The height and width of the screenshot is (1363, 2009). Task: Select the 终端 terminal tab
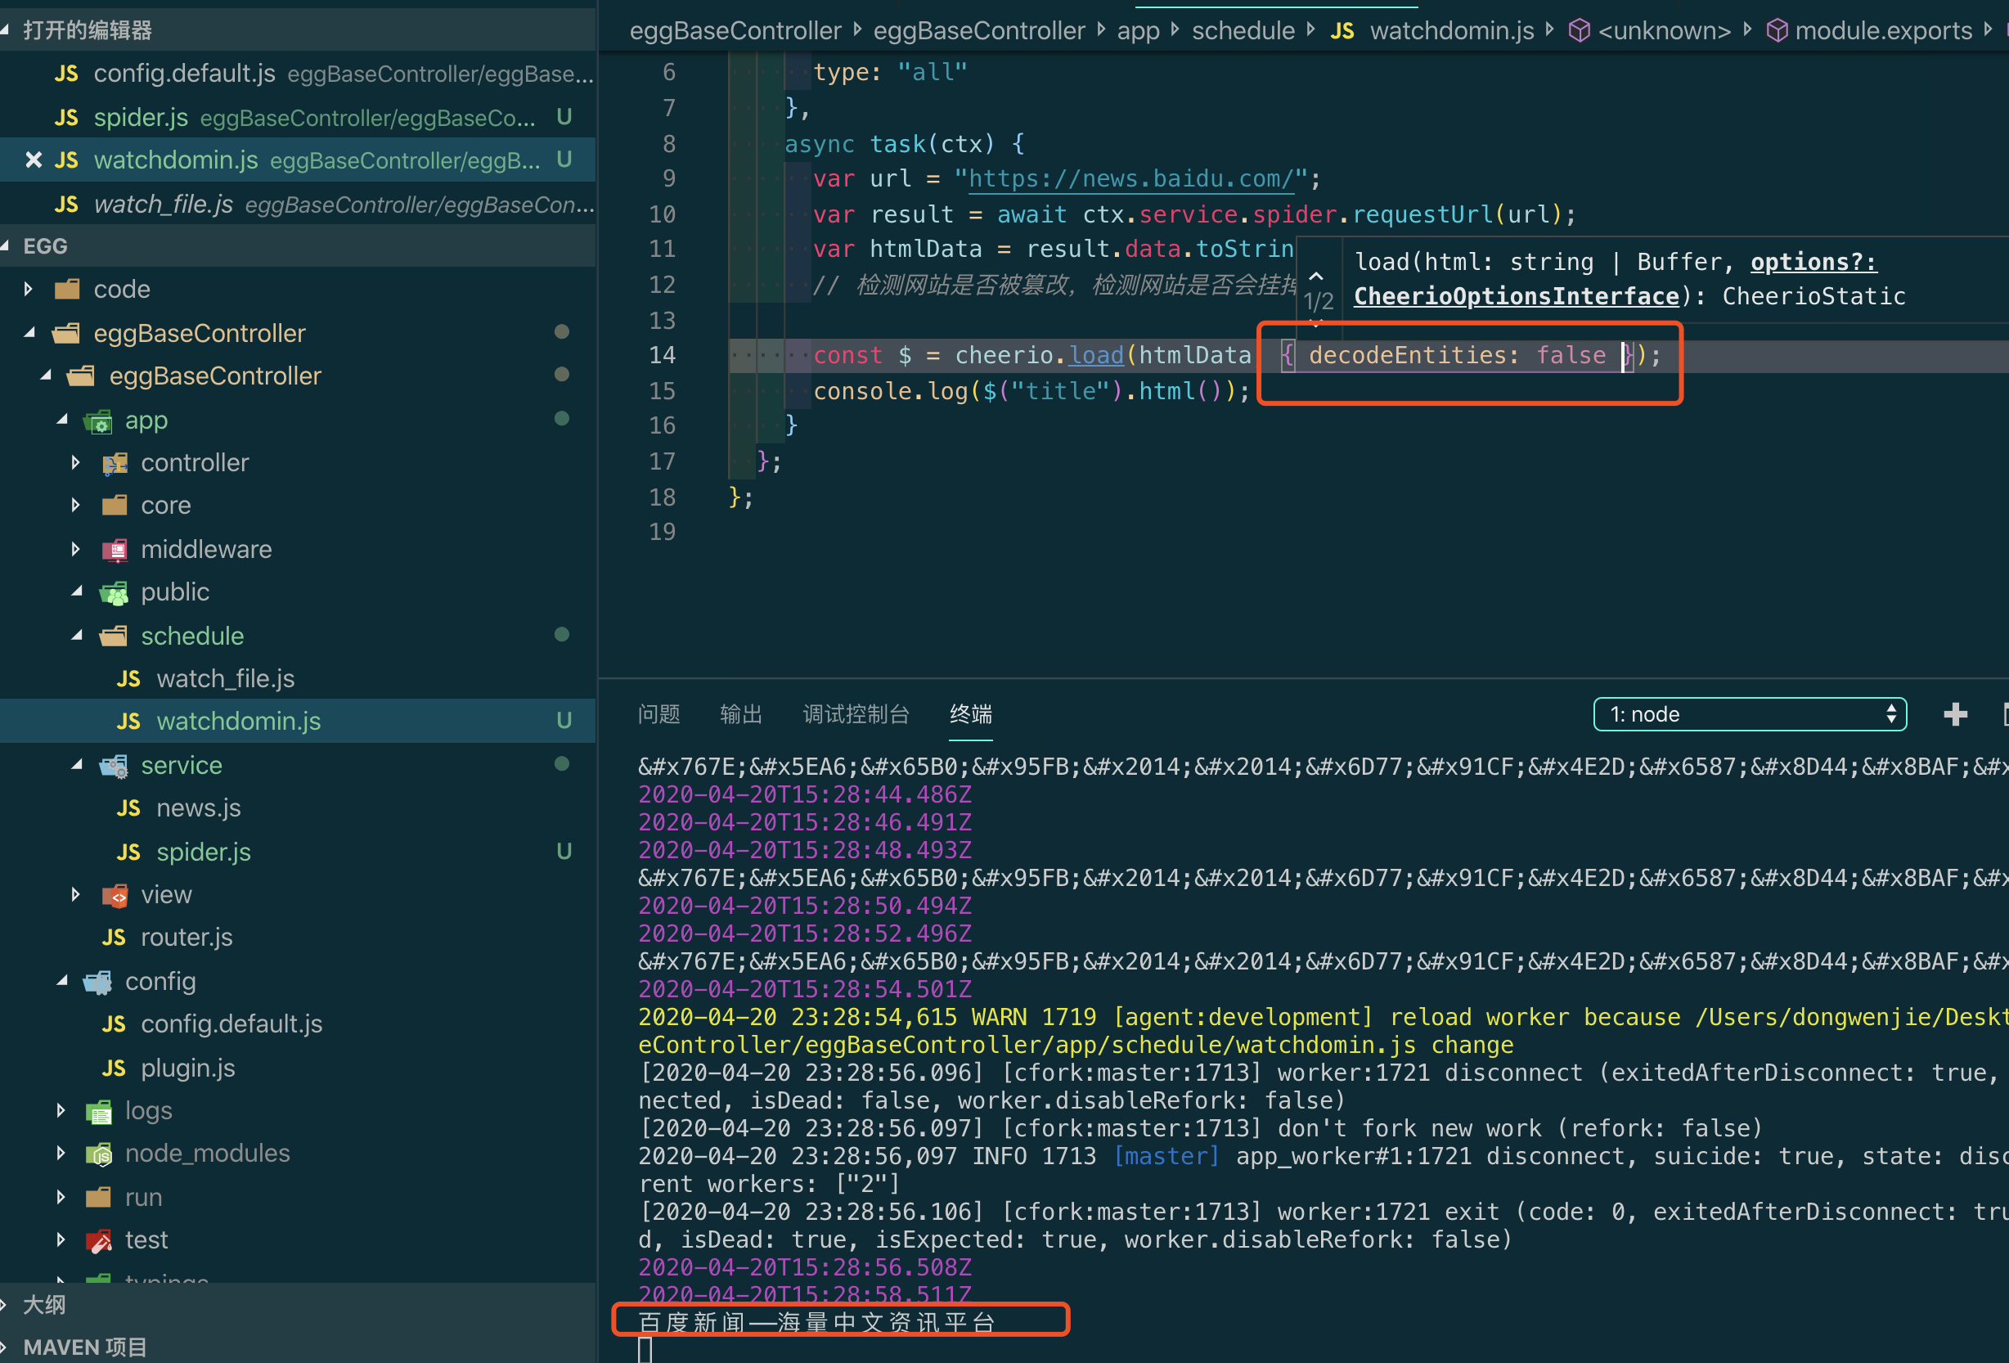click(x=971, y=714)
